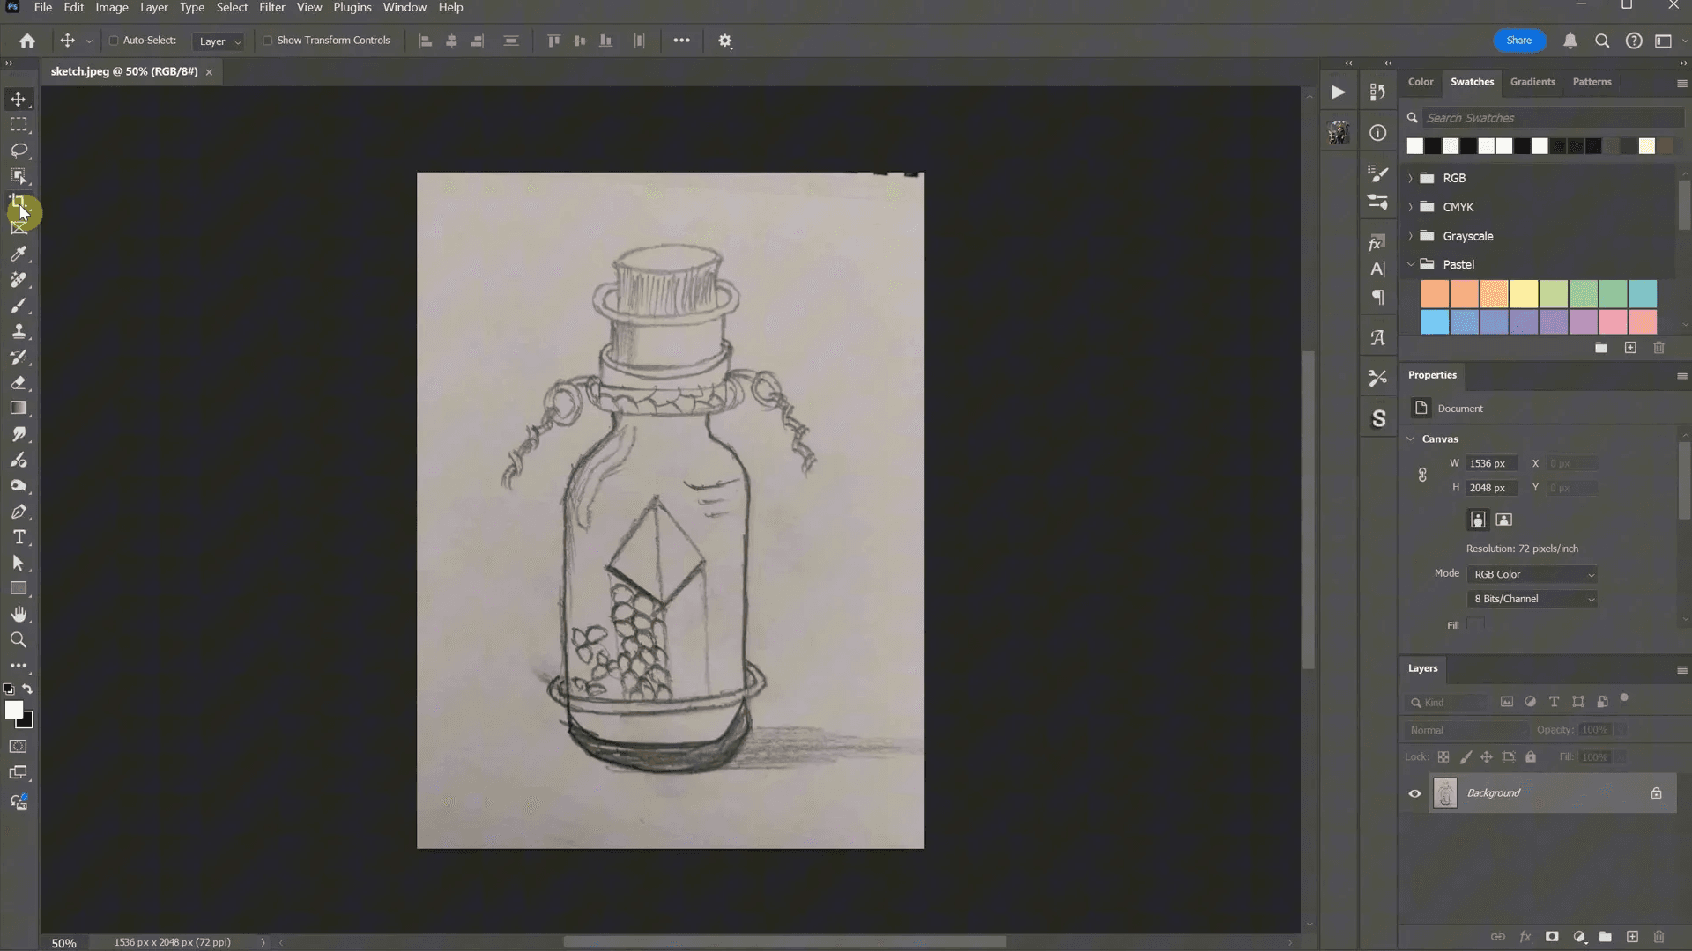
Task: Enable Show Transform Controls checkbox
Action: (x=268, y=41)
